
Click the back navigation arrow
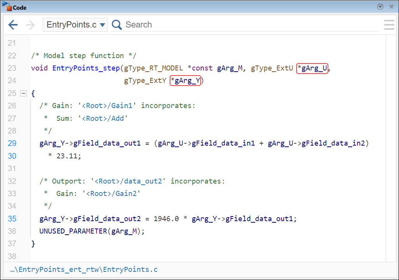(13, 24)
